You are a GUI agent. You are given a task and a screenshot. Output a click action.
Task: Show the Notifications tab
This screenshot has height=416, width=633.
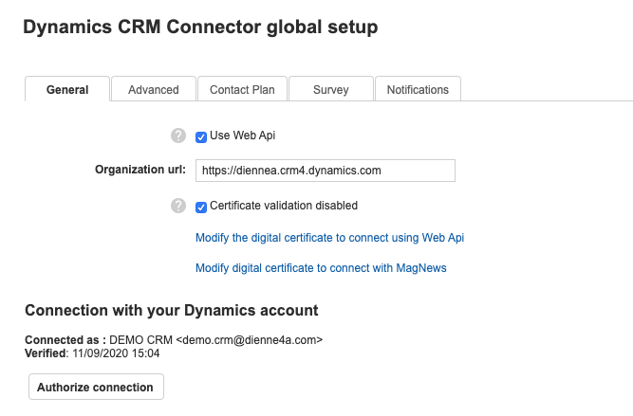tap(418, 89)
